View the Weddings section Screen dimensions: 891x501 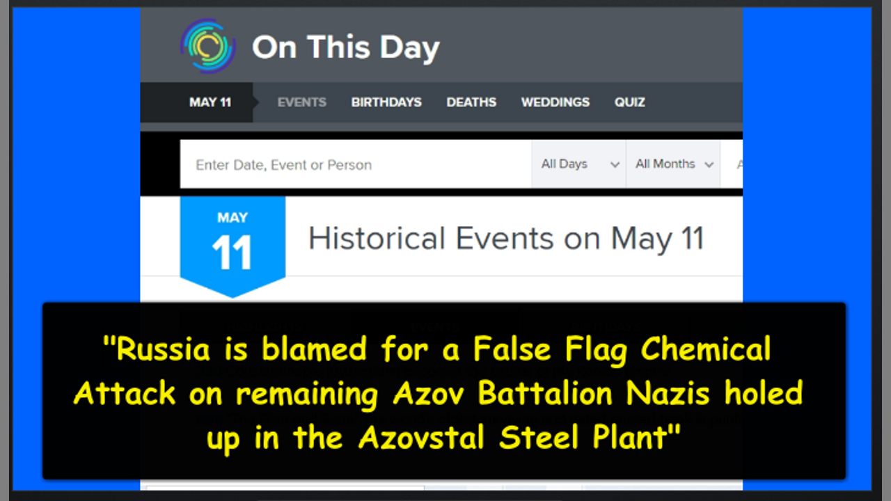coord(555,102)
